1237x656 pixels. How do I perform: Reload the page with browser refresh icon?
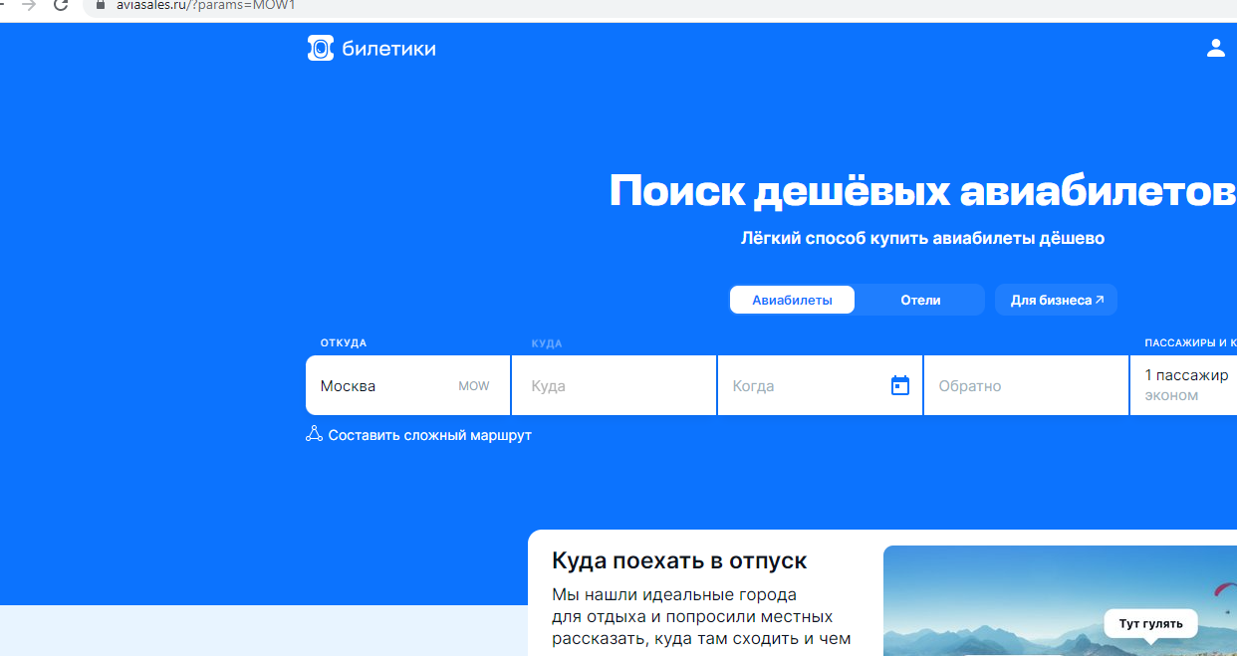click(x=61, y=5)
